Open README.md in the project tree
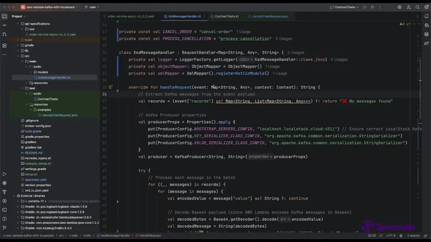The width and height of the screenshot is (431, 242). pos(34,153)
